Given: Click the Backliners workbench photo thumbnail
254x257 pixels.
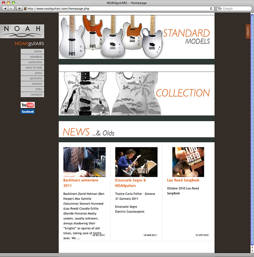Looking at the screenshot, I should [x=85, y=162].
